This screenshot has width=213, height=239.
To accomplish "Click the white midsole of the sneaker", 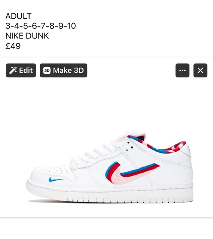I will 109,193.
